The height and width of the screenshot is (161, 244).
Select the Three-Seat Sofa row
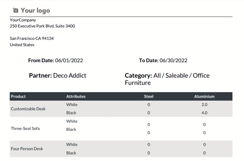[x=121, y=129]
